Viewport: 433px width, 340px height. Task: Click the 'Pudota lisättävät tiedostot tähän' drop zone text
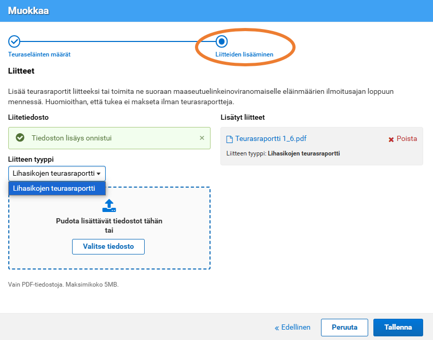(109, 221)
